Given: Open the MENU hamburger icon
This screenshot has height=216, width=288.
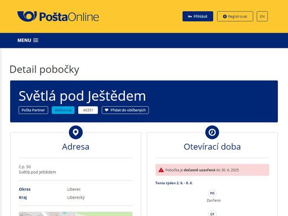Looking at the screenshot, I should (x=35, y=40).
